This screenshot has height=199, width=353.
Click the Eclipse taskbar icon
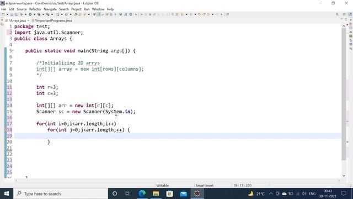pos(197,193)
